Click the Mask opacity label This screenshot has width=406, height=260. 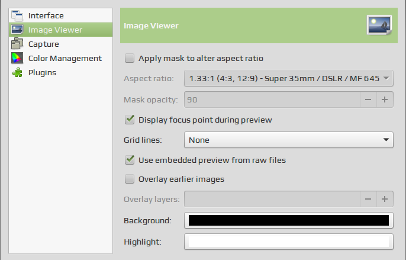coord(151,100)
